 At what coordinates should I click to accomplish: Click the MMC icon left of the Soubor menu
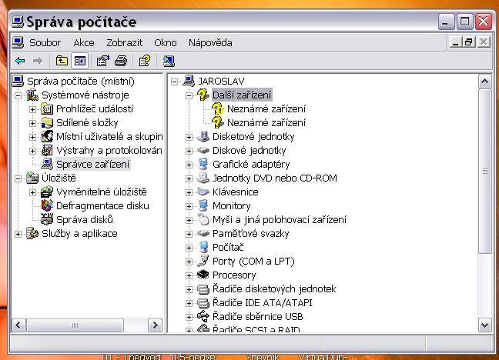(18, 42)
